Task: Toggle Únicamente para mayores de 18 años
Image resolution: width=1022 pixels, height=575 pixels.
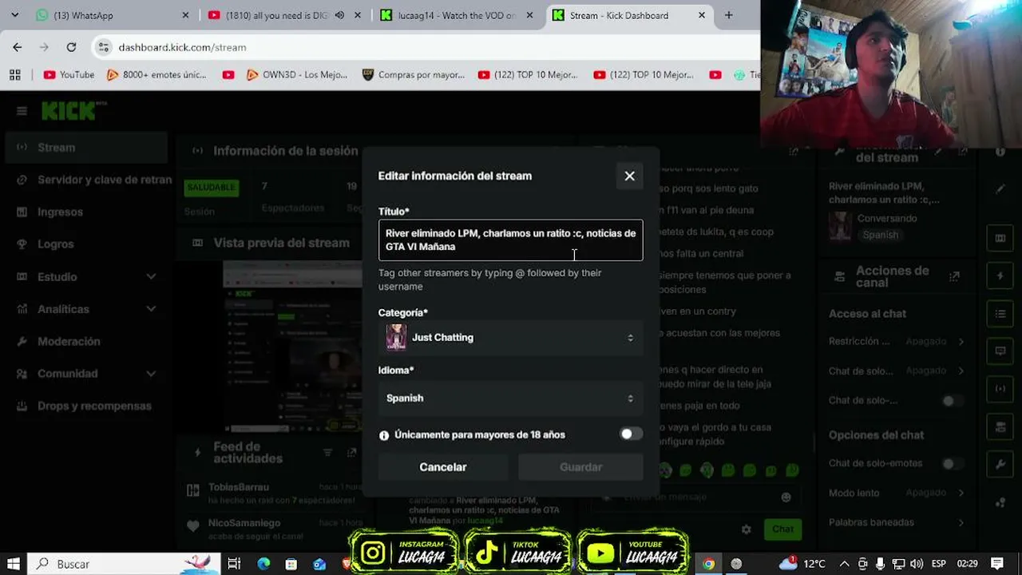Action: (x=631, y=434)
